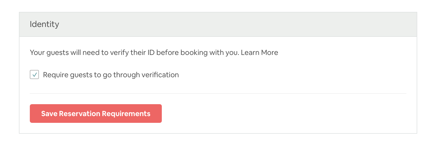Viewport: 446px width, 156px height.
Task: Click the red Save button
Action: pos(96,114)
